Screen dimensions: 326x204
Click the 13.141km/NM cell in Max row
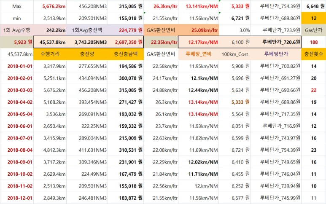[x=198, y=6]
